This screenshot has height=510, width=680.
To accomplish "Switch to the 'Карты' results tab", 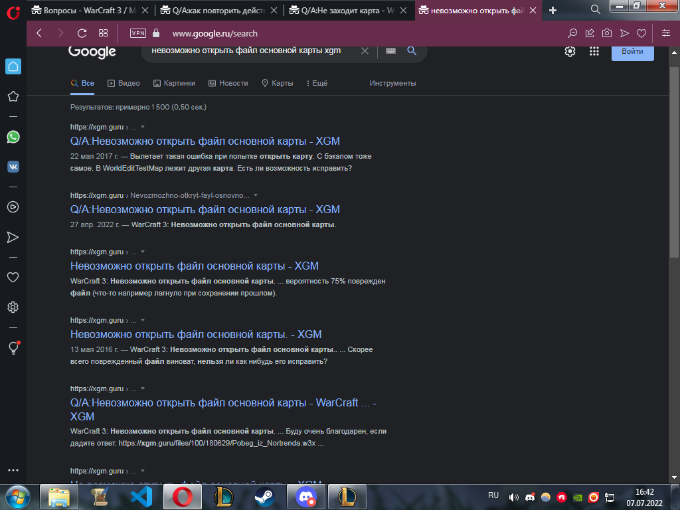I will tap(278, 83).
